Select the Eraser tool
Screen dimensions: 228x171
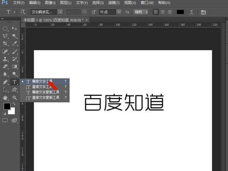click(5, 66)
